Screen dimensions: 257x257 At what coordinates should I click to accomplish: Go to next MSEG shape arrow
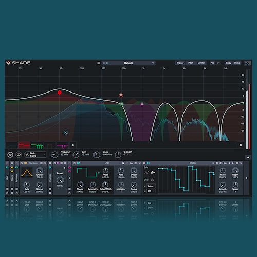pos(233,163)
